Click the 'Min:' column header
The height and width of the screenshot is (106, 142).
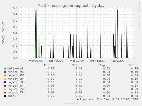(x=75, y=65)
